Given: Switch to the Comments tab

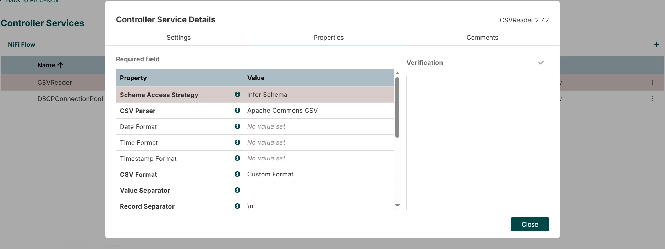Looking at the screenshot, I should click(x=482, y=38).
